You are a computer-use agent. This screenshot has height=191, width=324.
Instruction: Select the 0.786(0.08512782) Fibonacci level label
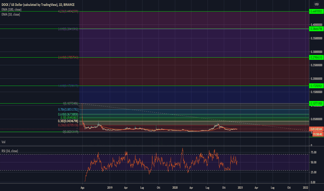tap(68, 109)
